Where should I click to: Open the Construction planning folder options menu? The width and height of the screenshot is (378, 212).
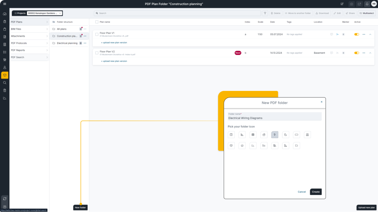(84, 36)
